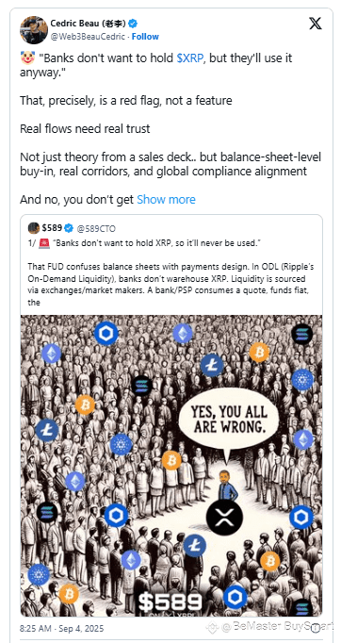Open the @Web3BeauCedric handle
Viewport: 341px width, 643px height.
(x=88, y=37)
